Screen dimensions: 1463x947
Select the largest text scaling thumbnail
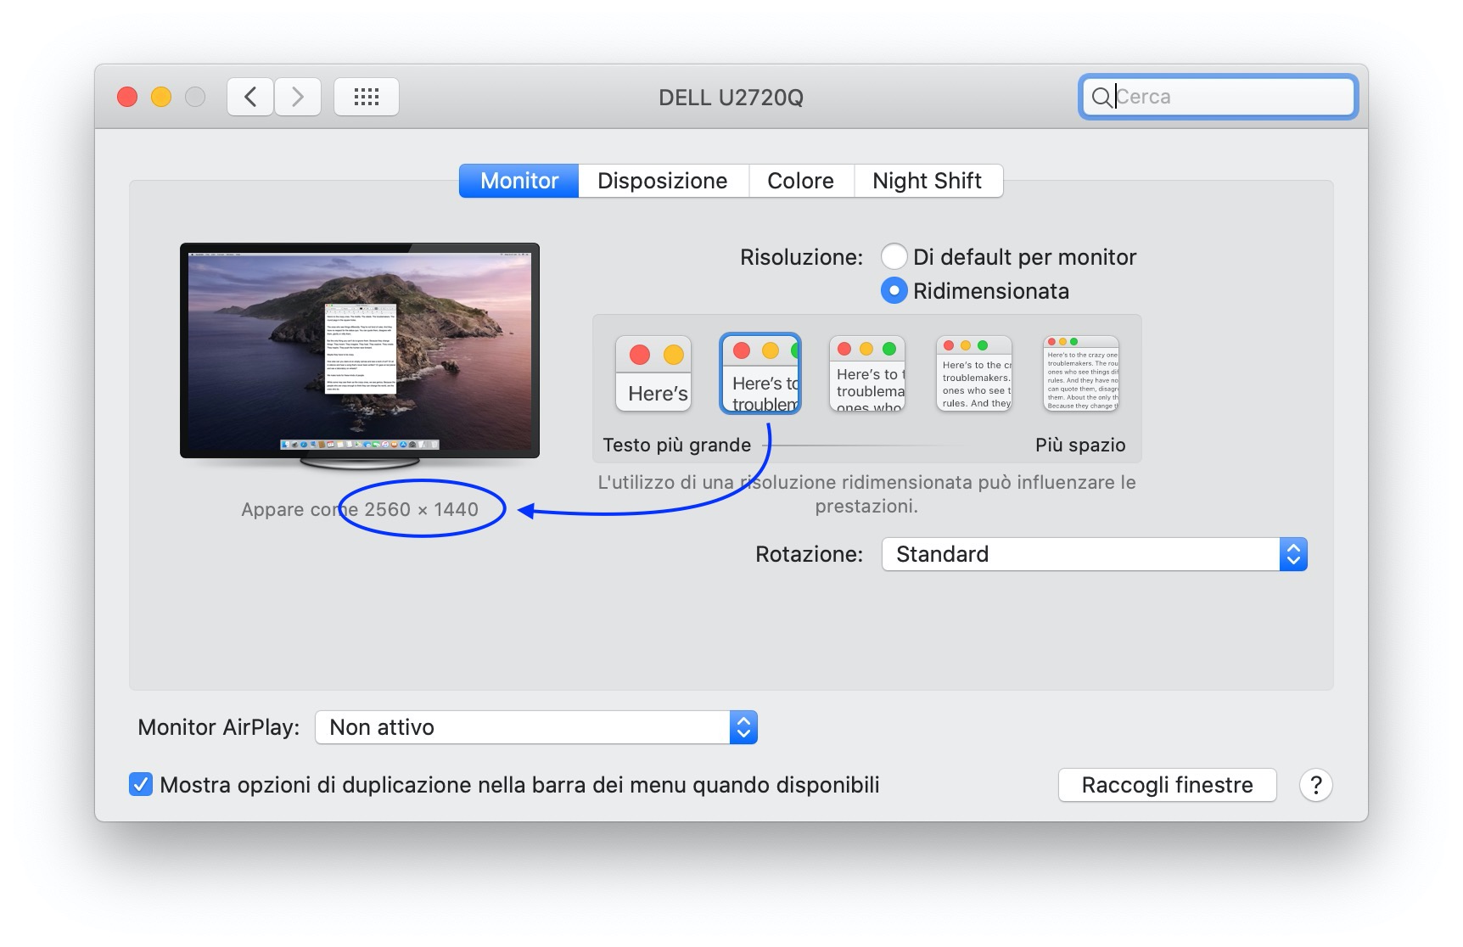coord(653,373)
